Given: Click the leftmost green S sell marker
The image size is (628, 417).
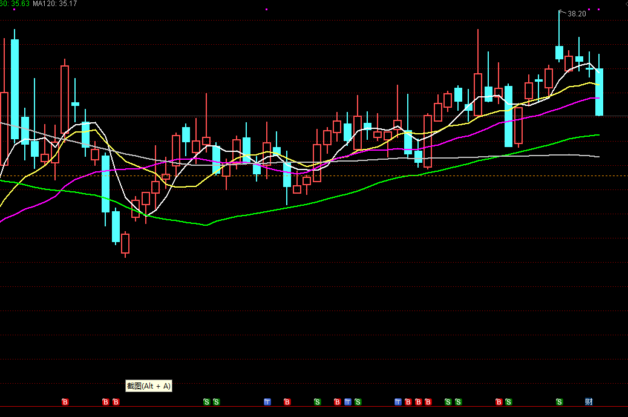Looking at the screenshot, I should tap(207, 402).
